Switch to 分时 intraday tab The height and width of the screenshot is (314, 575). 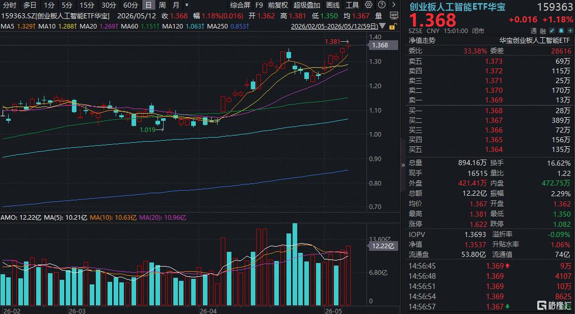coord(10,5)
